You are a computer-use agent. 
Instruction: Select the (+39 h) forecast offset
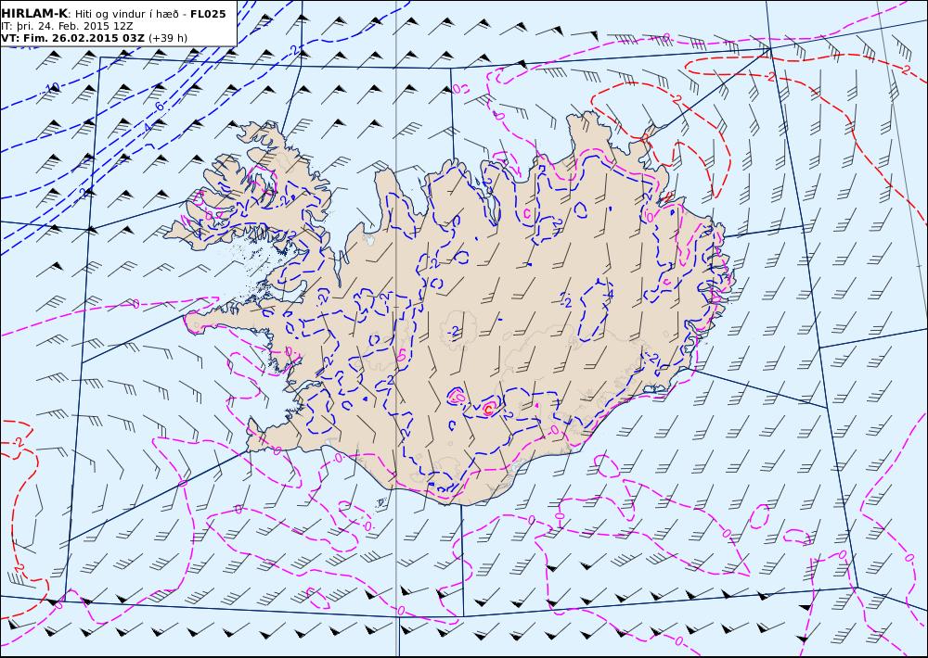(x=167, y=38)
